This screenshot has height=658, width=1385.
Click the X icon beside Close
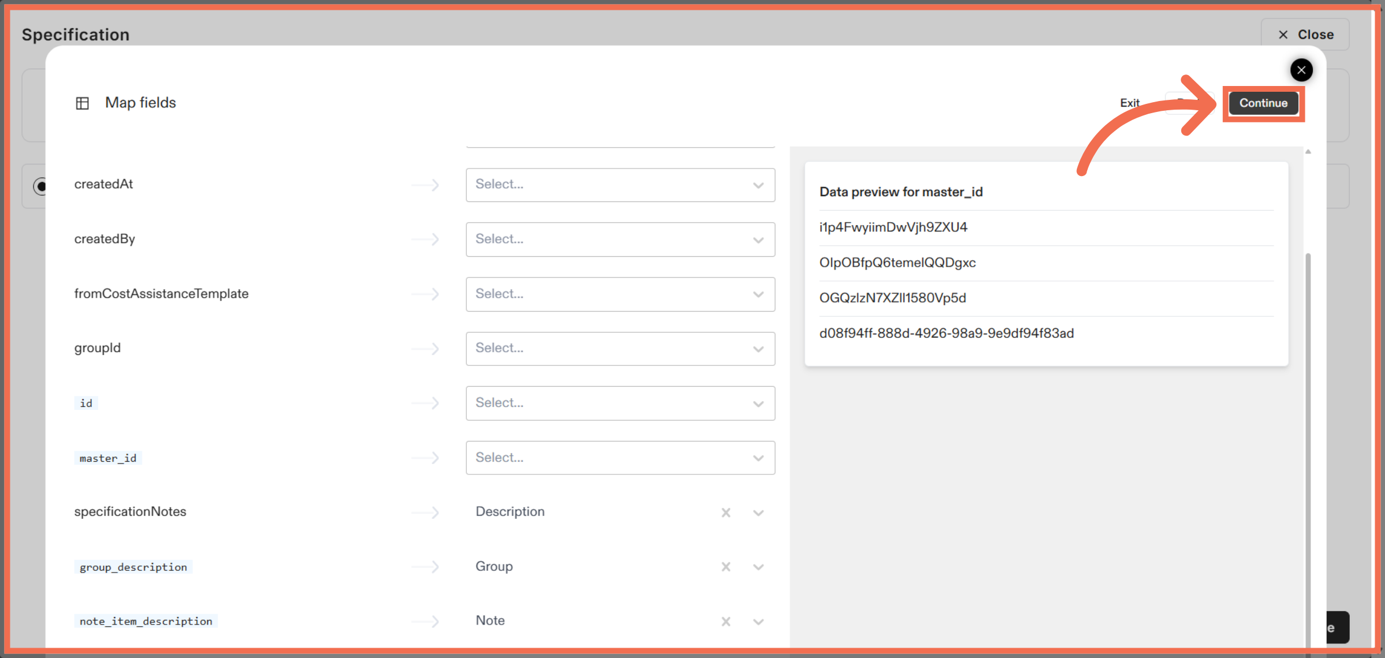tap(1283, 34)
